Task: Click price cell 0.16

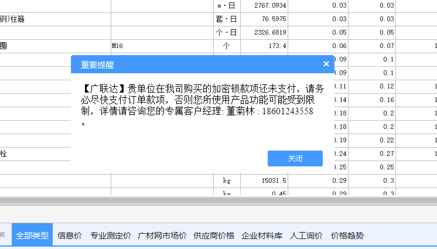Action: coord(372,100)
